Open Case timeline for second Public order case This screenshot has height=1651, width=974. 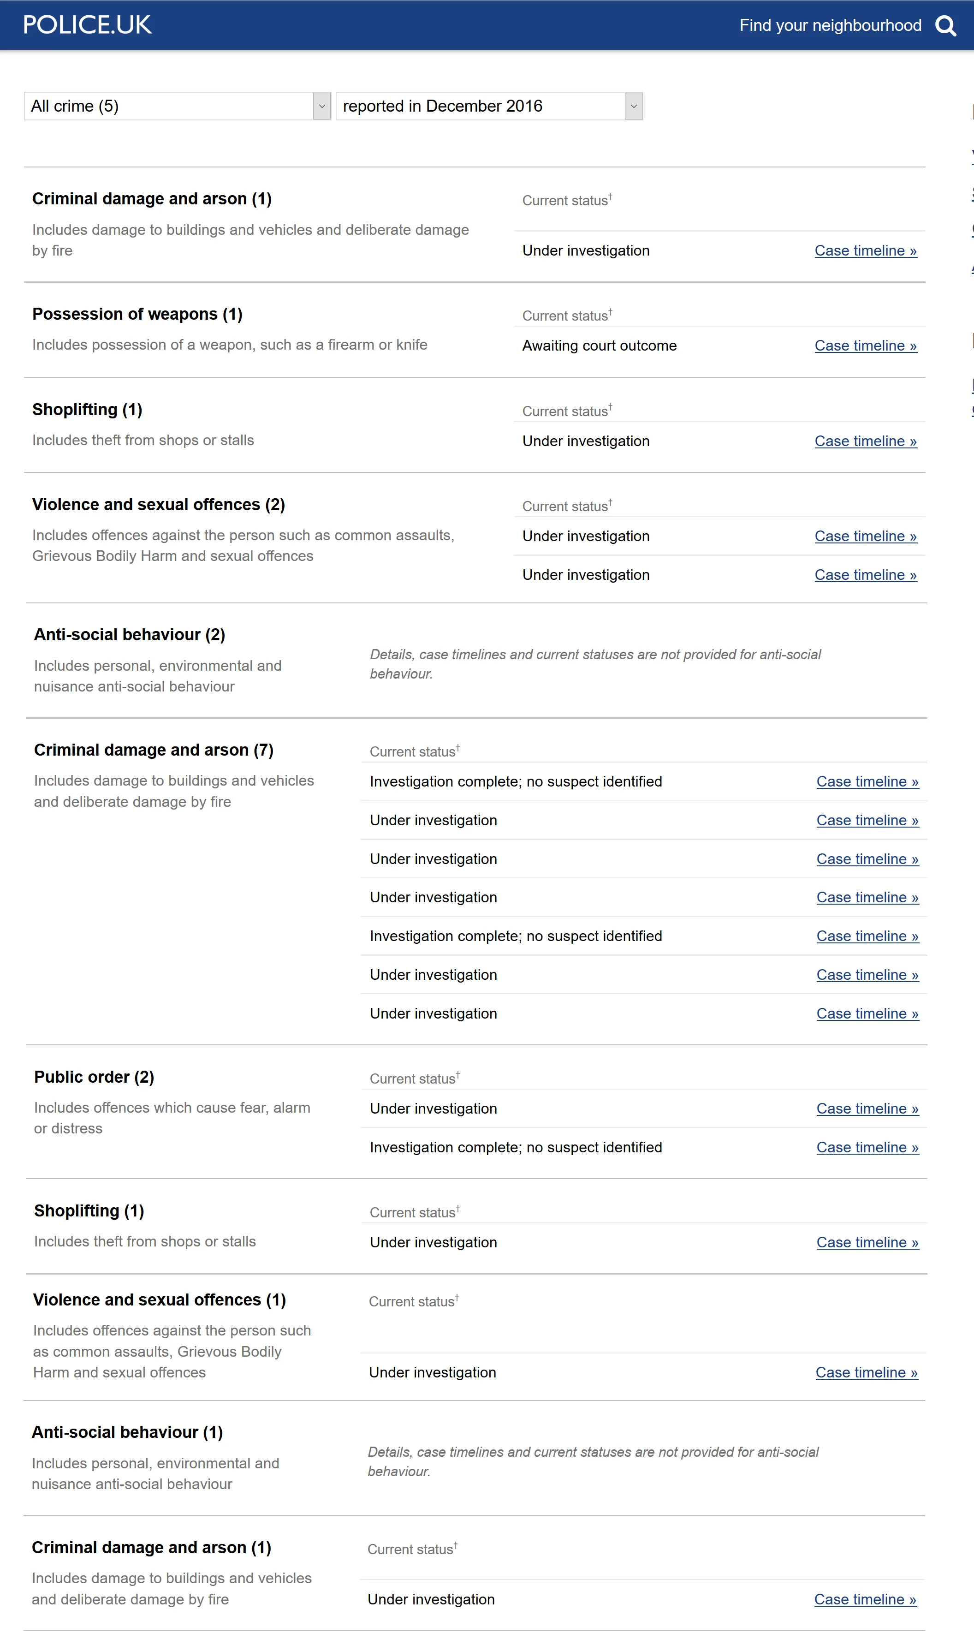point(867,1148)
